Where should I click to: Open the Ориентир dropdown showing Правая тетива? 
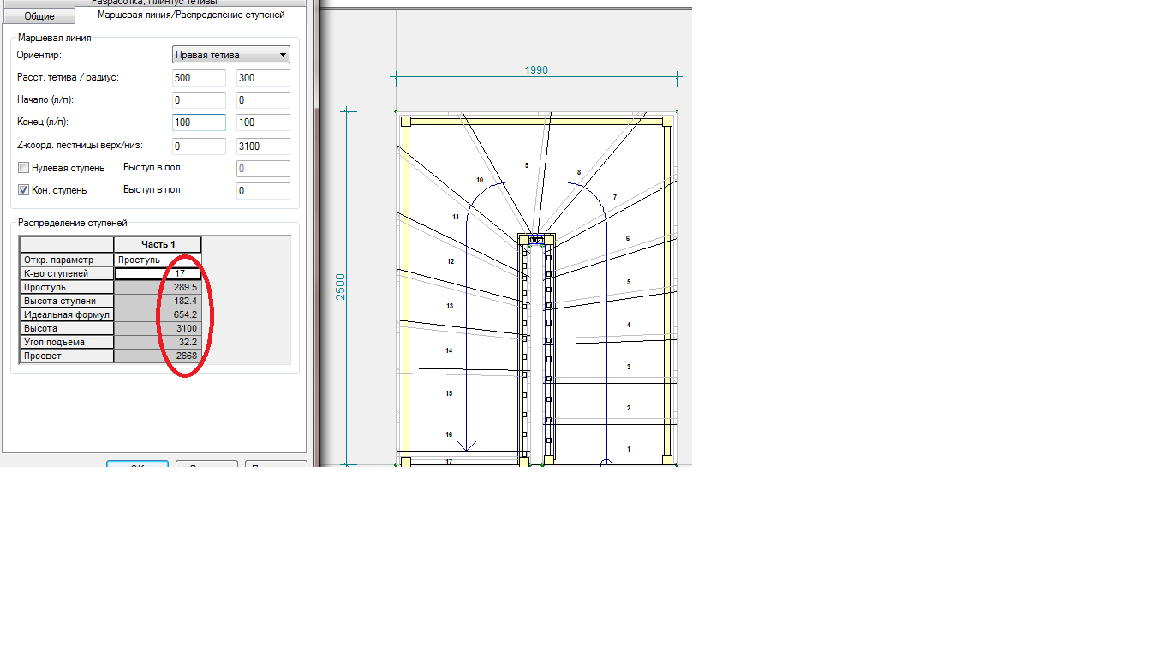click(231, 55)
